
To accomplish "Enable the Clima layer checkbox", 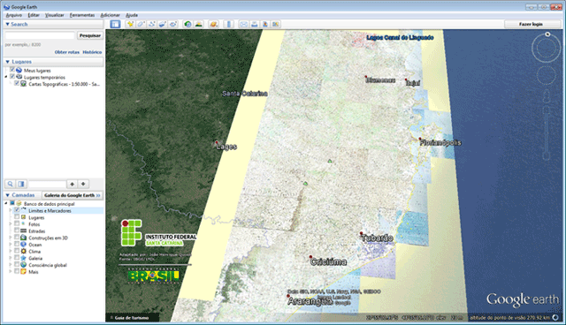I will pyautogui.click(x=17, y=251).
